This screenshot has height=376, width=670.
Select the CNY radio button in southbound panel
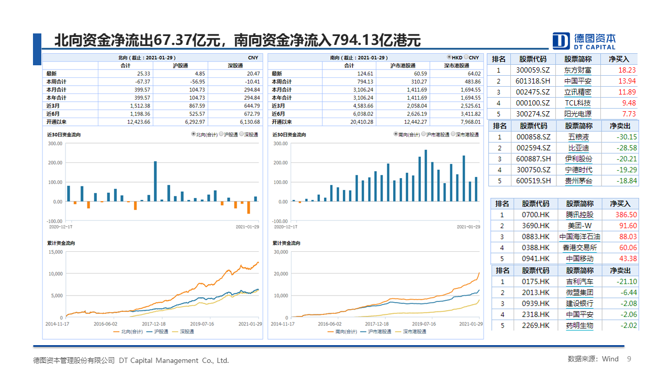(466, 57)
